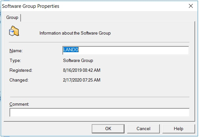The width and height of the screenshot is (199, 137).
Task: Switch to the Group tab
Action: coord(12,17)
